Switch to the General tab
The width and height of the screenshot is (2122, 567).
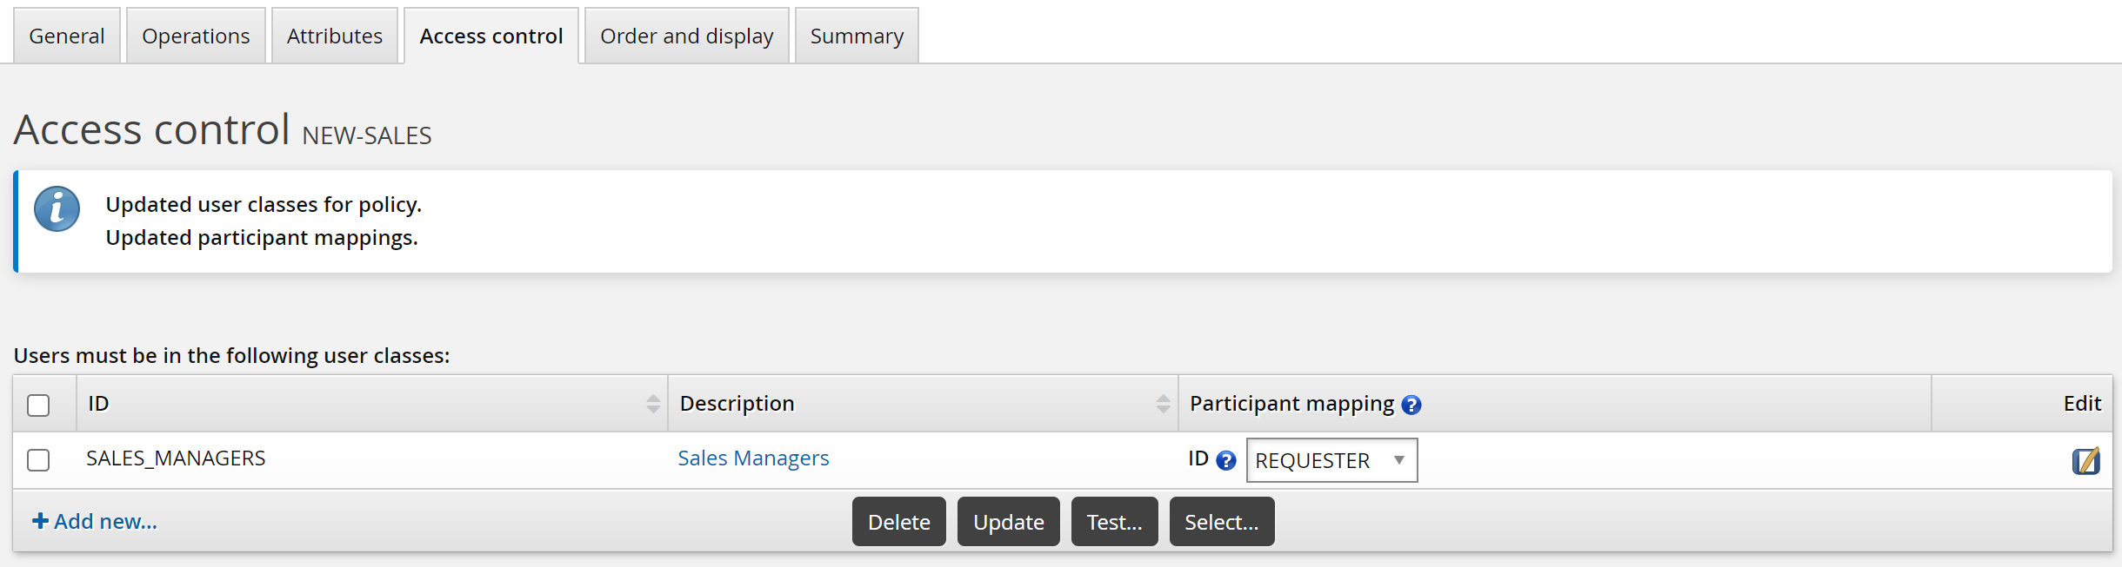click(x=67, y=36)
